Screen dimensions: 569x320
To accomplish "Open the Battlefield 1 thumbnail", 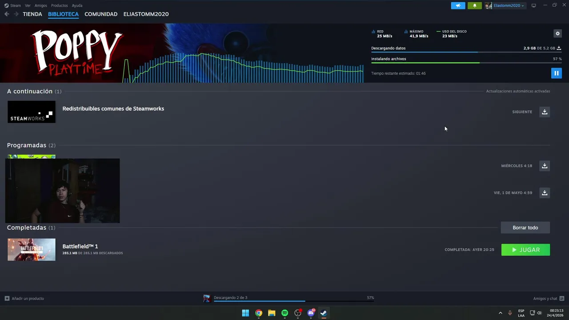I will pos(32,250).
